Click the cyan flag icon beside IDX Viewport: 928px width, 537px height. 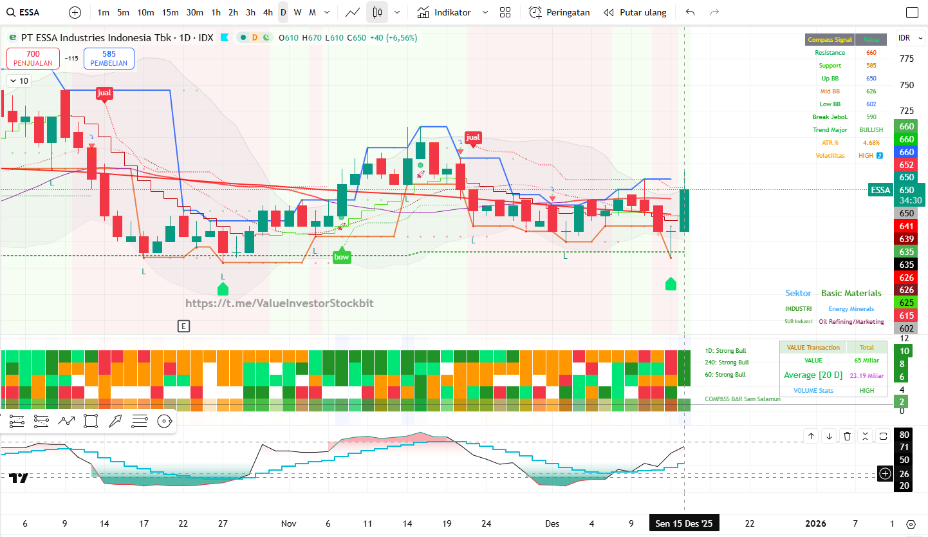(225, 37)
